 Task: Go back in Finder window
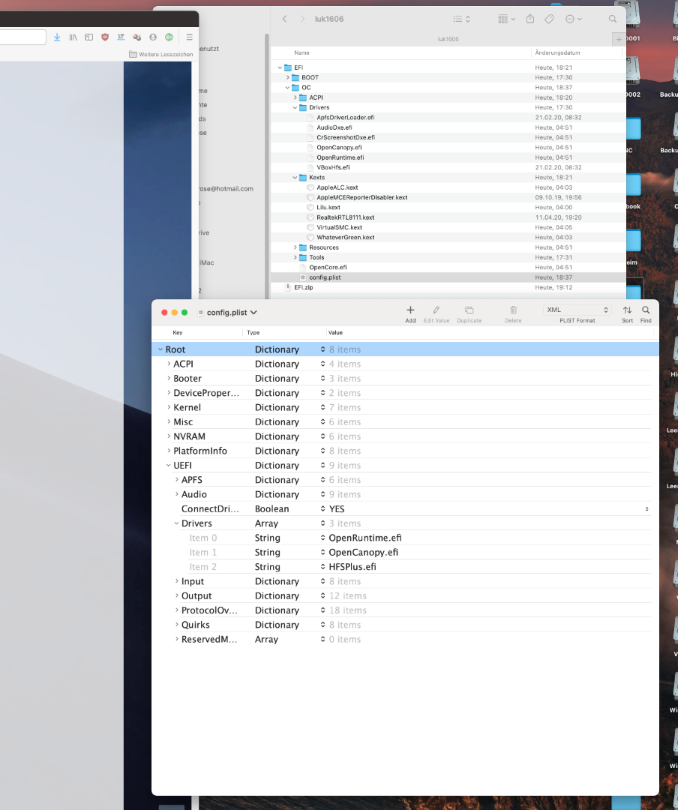point(285,19)
